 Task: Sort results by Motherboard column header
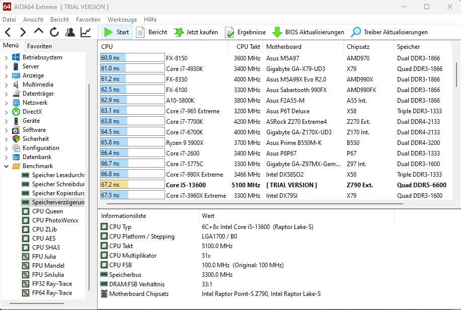(x=303, y=47)
